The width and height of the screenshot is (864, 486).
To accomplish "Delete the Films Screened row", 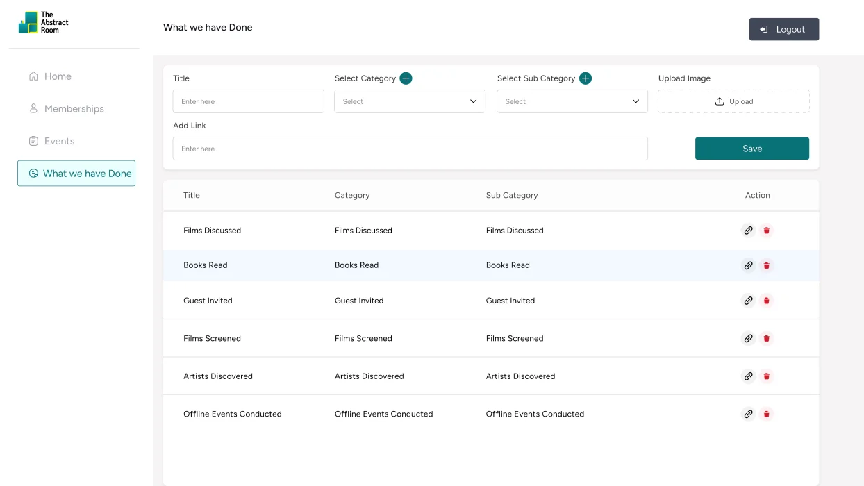I will [767, 339].
